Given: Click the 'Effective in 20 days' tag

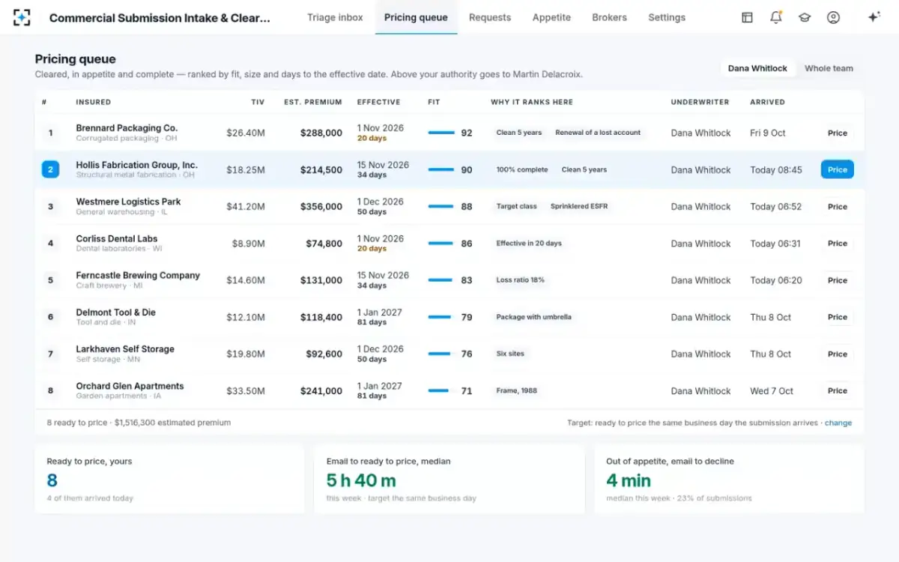Looking at the screenshot, I should (529, 244).
